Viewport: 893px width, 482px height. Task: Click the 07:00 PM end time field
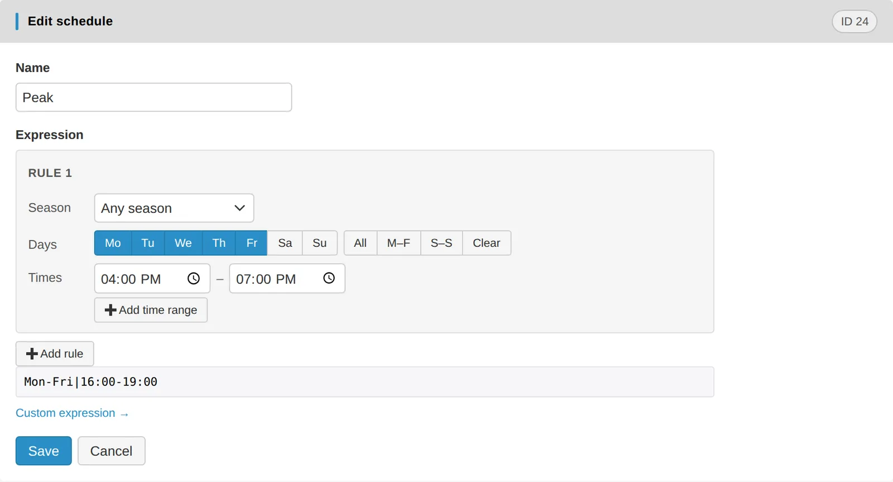[x=287, y=278]
